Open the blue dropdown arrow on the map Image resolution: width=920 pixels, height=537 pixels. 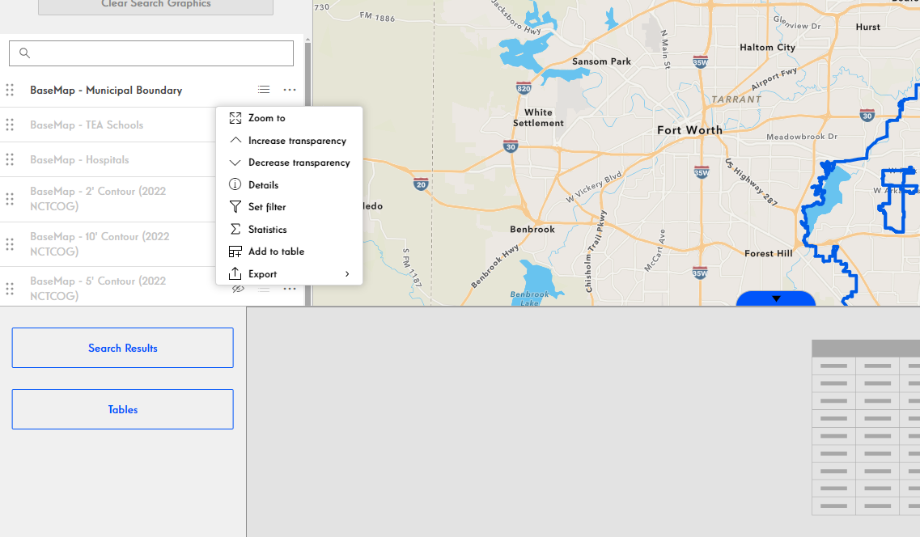click(x=776, y=298)
